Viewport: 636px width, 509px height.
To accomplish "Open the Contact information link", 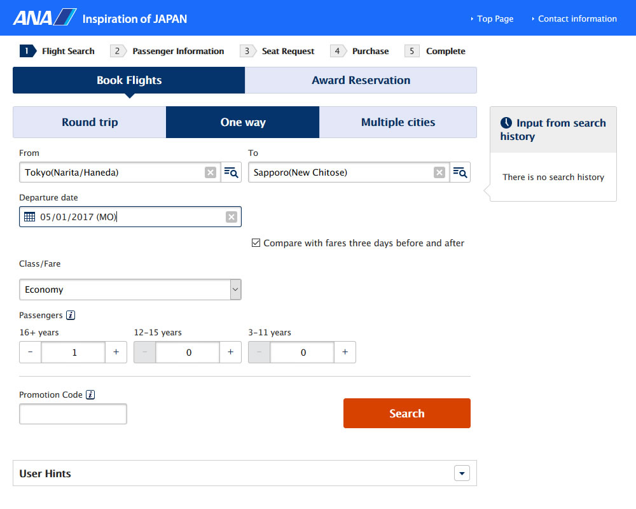I will [577, 18].
